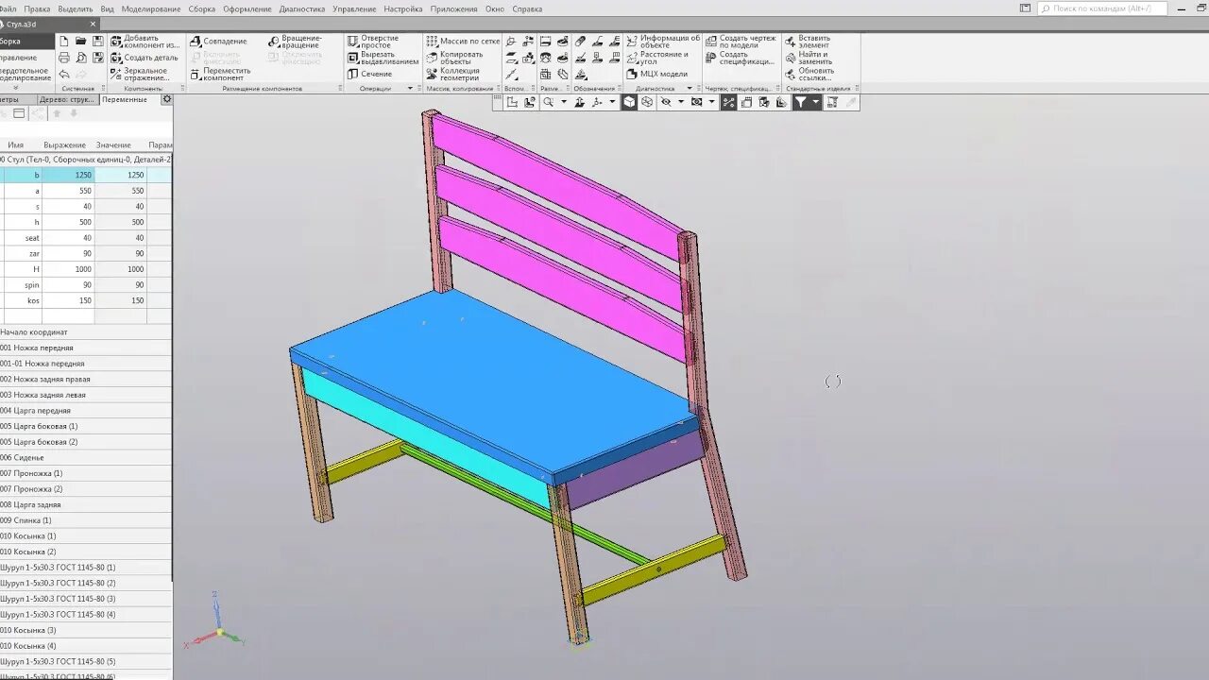Toggle the selection filter funnel button
Screen dimensions: 1209x680
[x=801, y=102]
